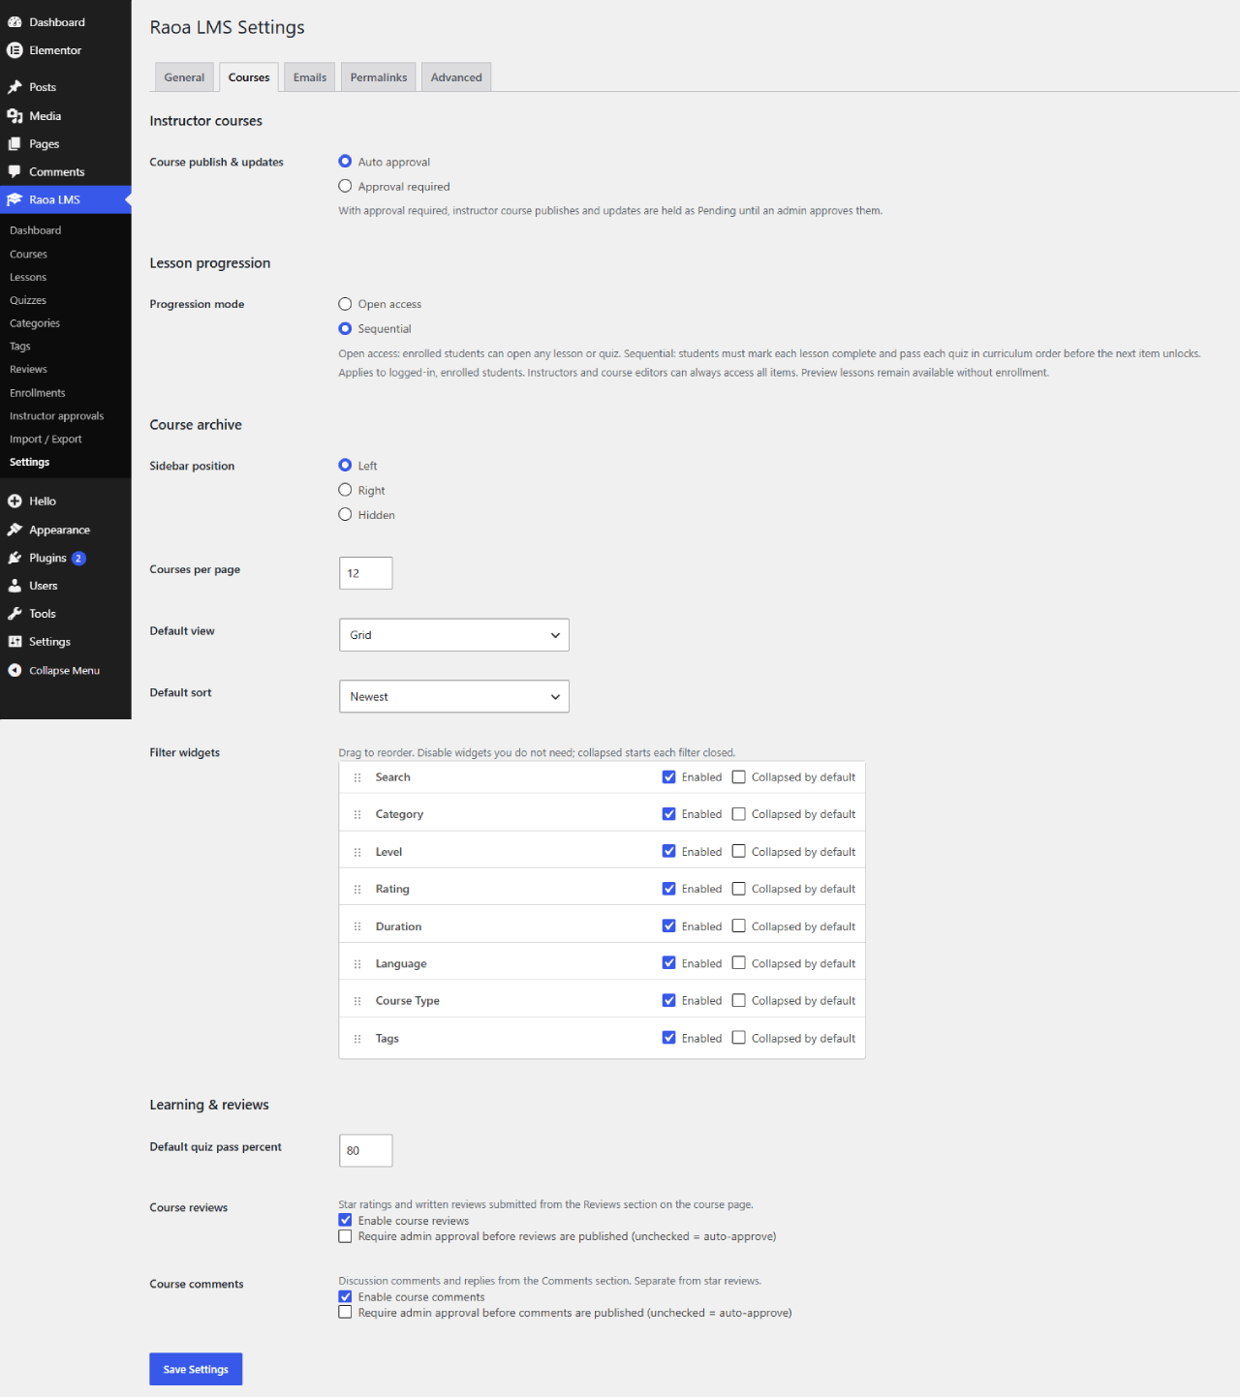Screen dimensions: 1240x1397
Task: Set sidebar position to Right
Action: point(345,490)
